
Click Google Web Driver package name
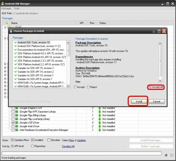click(29, 126)
